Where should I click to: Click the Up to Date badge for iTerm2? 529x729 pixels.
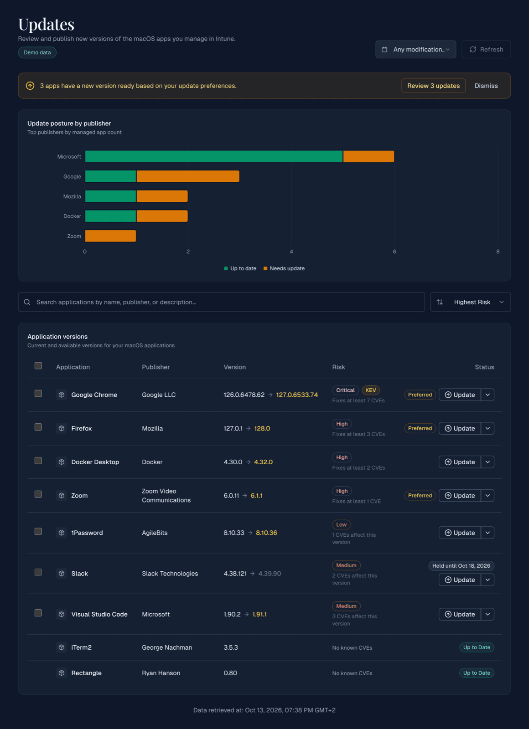click(477, 647)
